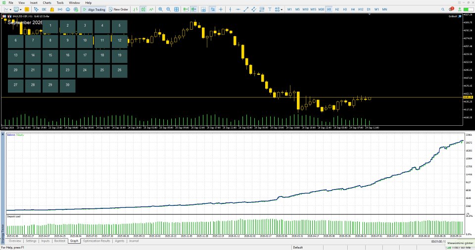Open the Insert menu

click(34, 3)
